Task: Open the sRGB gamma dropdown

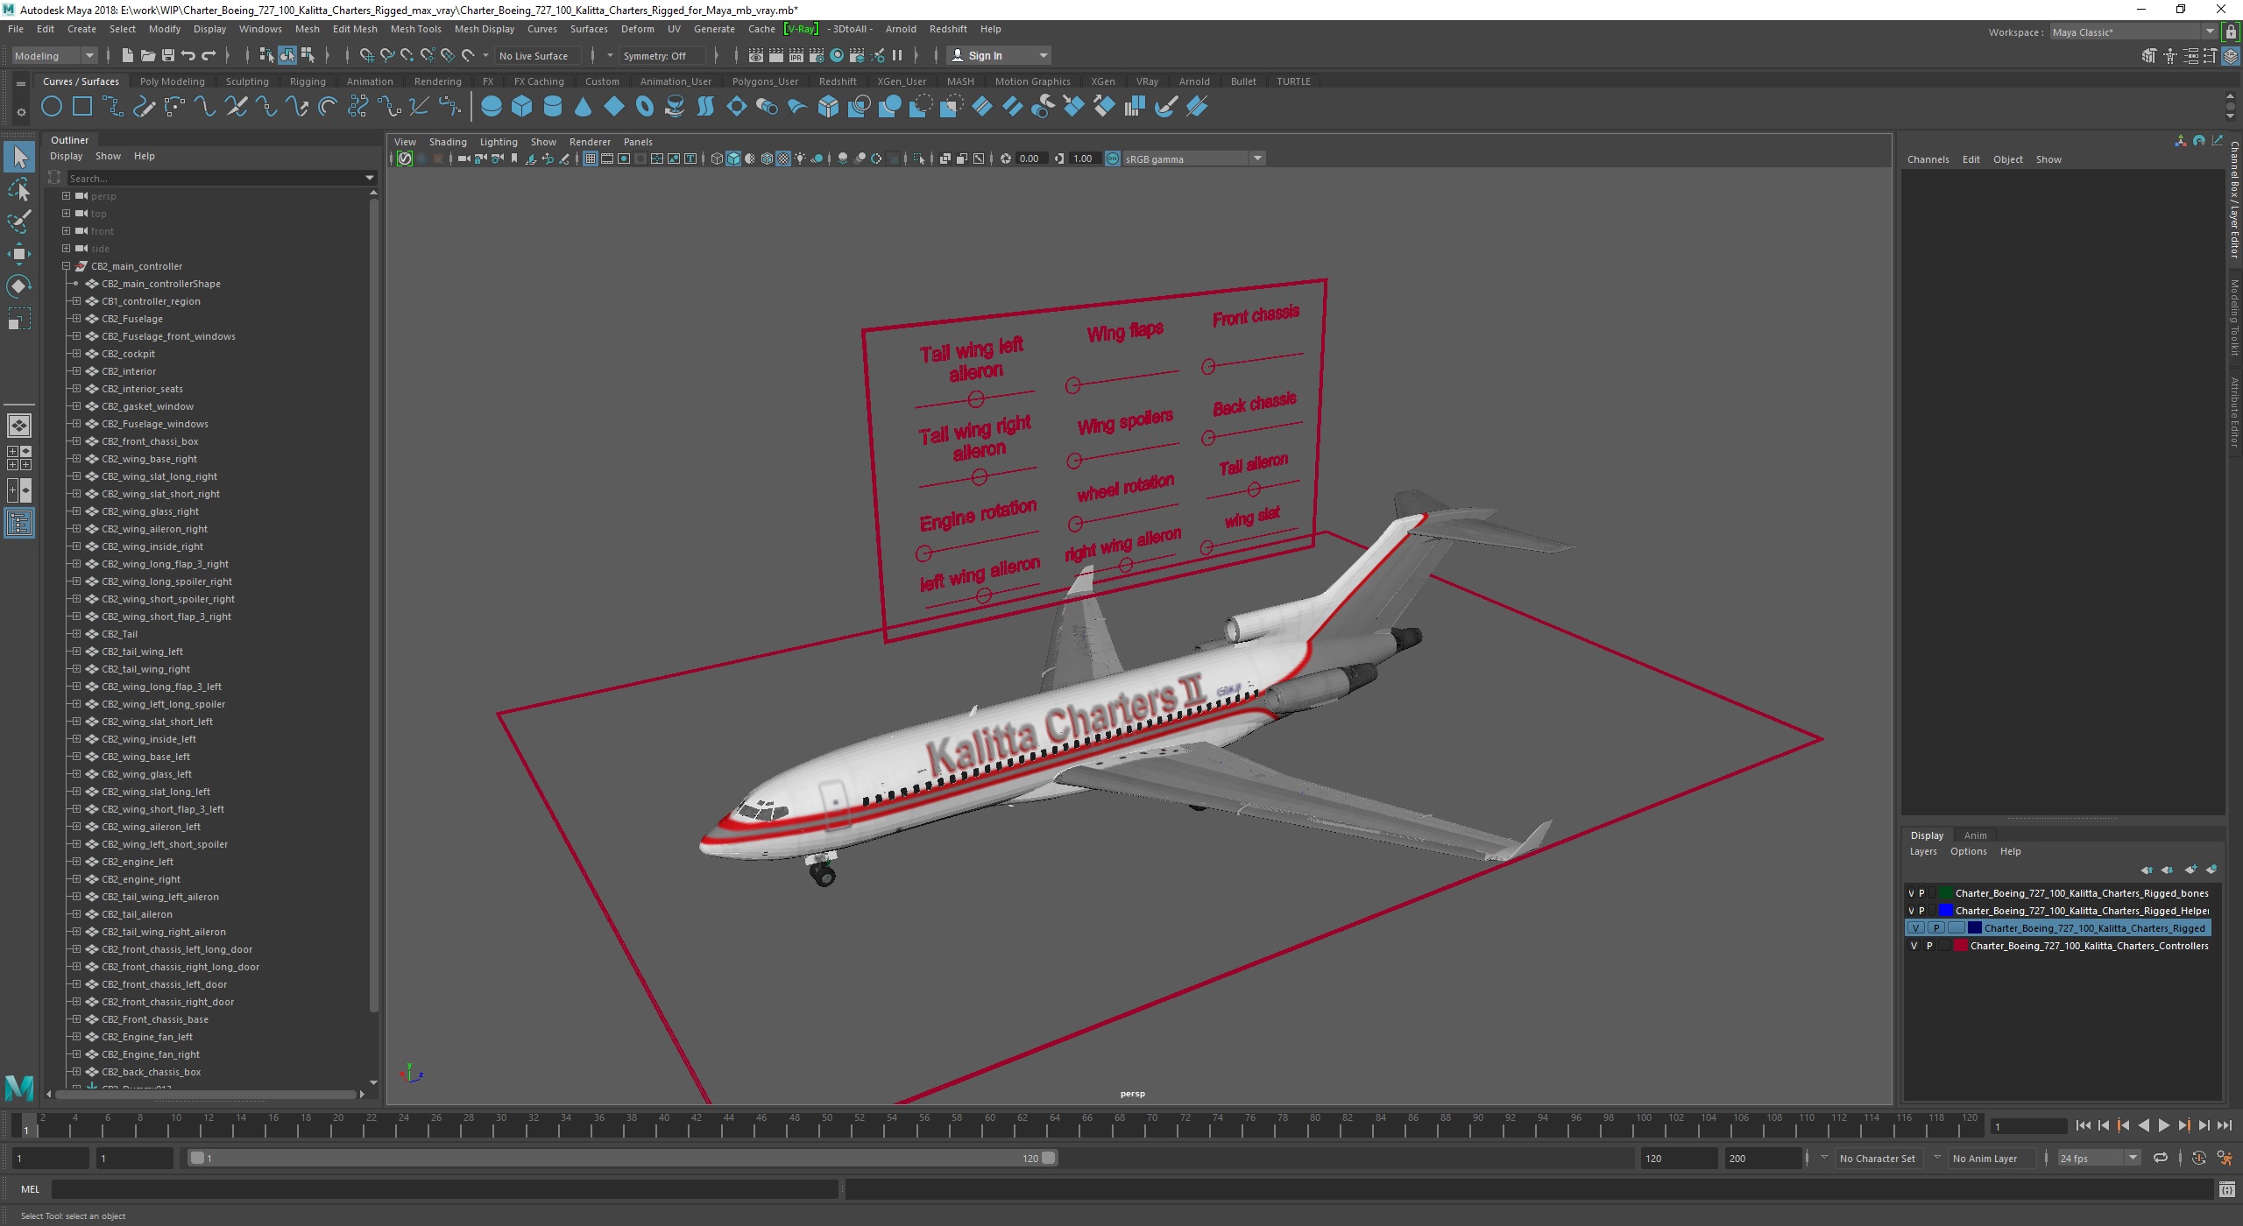Action: 1192,159
